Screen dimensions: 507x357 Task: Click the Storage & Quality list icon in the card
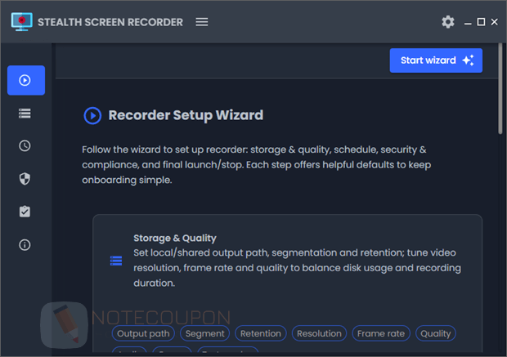(x=116, y=261)
